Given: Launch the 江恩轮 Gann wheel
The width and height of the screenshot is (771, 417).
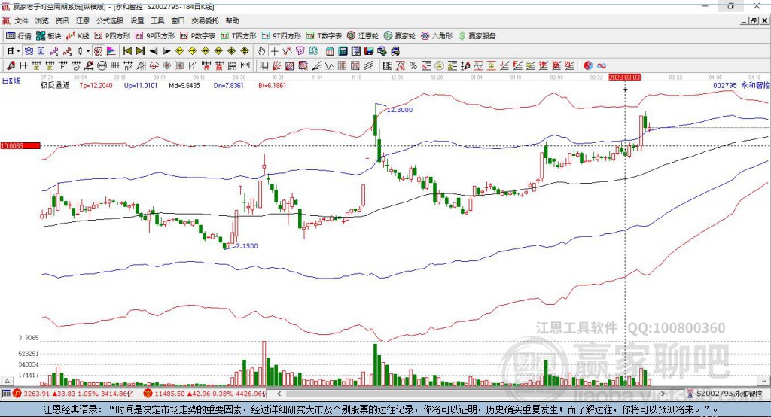Looking at the screenshot, I should click(x=363, y=36).
